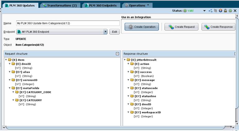Collapse the item root node
This screenshot has height=131, width=239.
(x=6, y=60)
